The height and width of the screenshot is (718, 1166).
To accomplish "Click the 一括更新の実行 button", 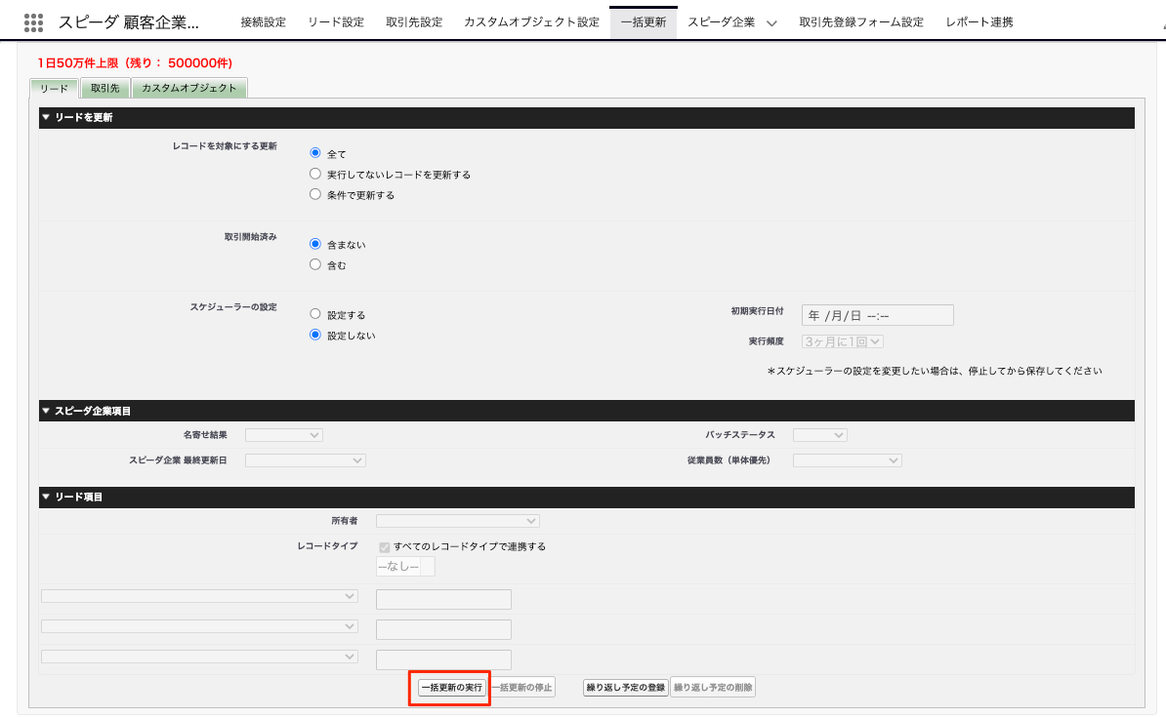I will click(450, 688).
